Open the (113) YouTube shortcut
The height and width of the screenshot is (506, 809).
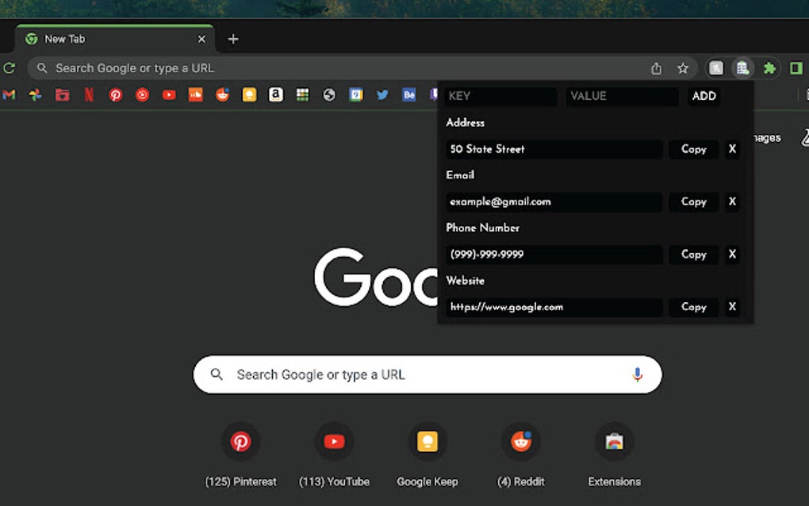pos(335,455)
